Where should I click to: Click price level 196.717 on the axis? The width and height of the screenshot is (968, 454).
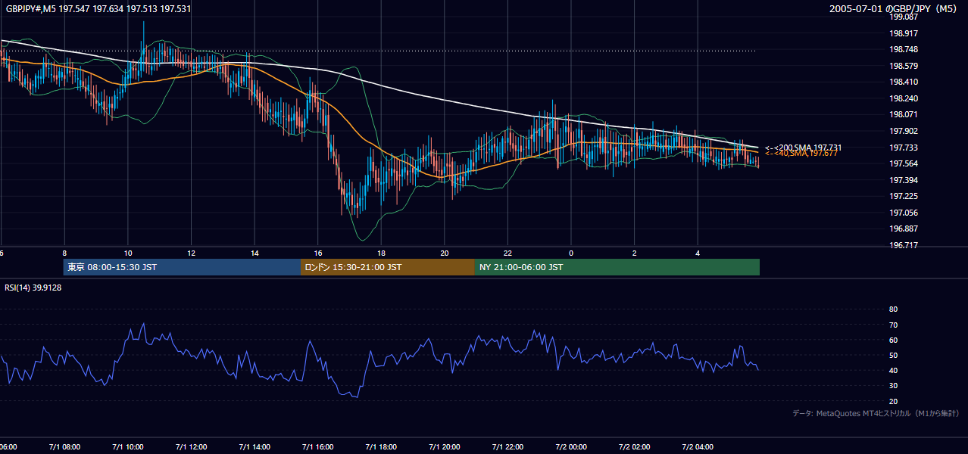904,245
